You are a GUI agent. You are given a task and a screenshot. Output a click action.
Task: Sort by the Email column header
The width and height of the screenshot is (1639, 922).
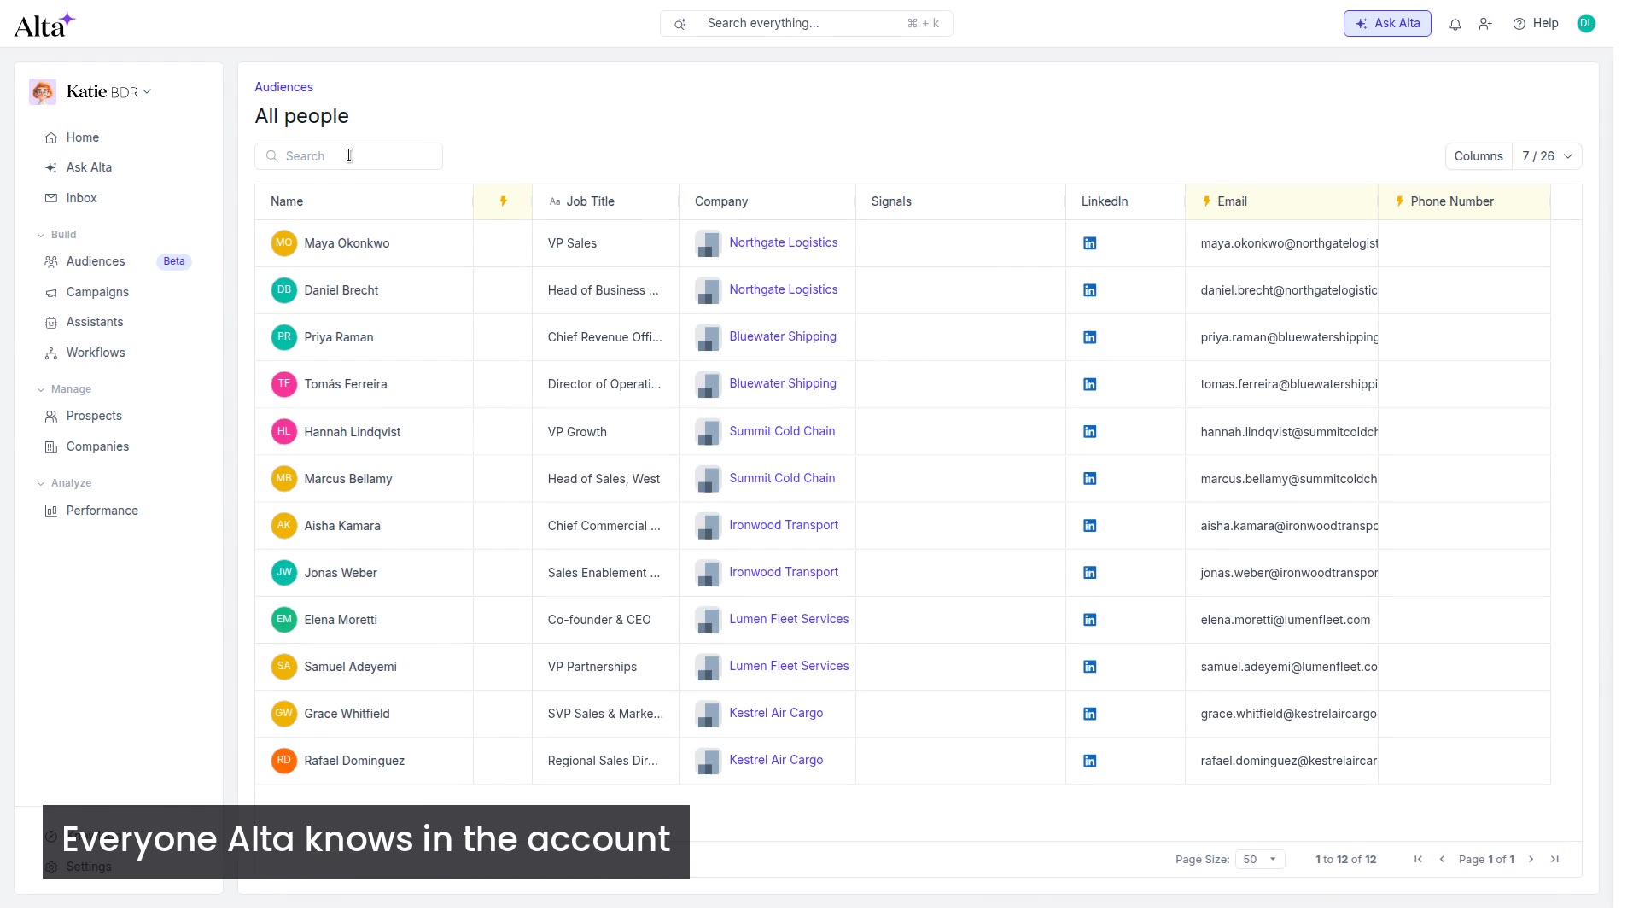click(x=1281, y=201)
